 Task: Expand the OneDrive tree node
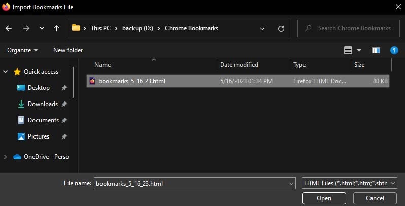[6, 157]
